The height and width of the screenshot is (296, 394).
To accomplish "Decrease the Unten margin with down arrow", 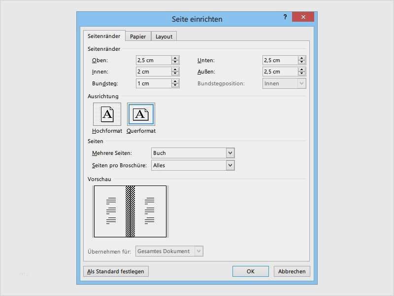I will pos(302,62).
